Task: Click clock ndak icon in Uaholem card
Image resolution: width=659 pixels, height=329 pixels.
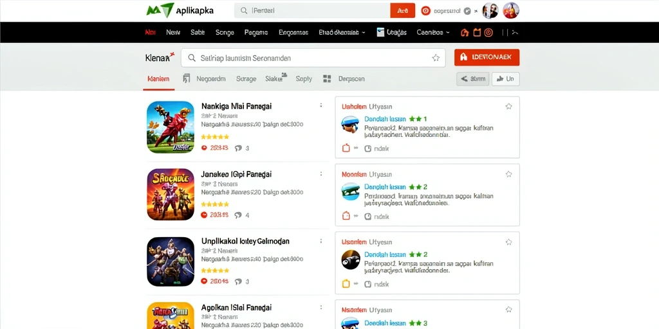Action: click(367, 148)
